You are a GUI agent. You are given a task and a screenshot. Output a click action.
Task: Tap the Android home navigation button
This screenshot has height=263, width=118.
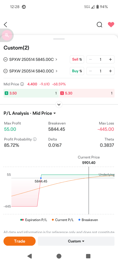pyautogui.click(x=59, y=256)
